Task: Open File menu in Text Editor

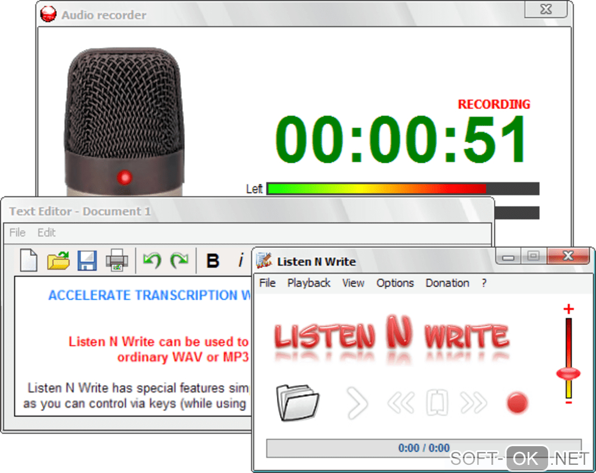Action: pyautogui.click(x=18, y=233)
